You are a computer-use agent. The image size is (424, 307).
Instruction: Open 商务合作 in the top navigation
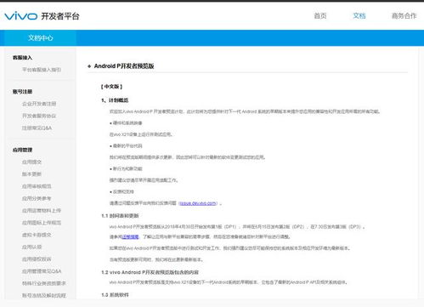404,16
